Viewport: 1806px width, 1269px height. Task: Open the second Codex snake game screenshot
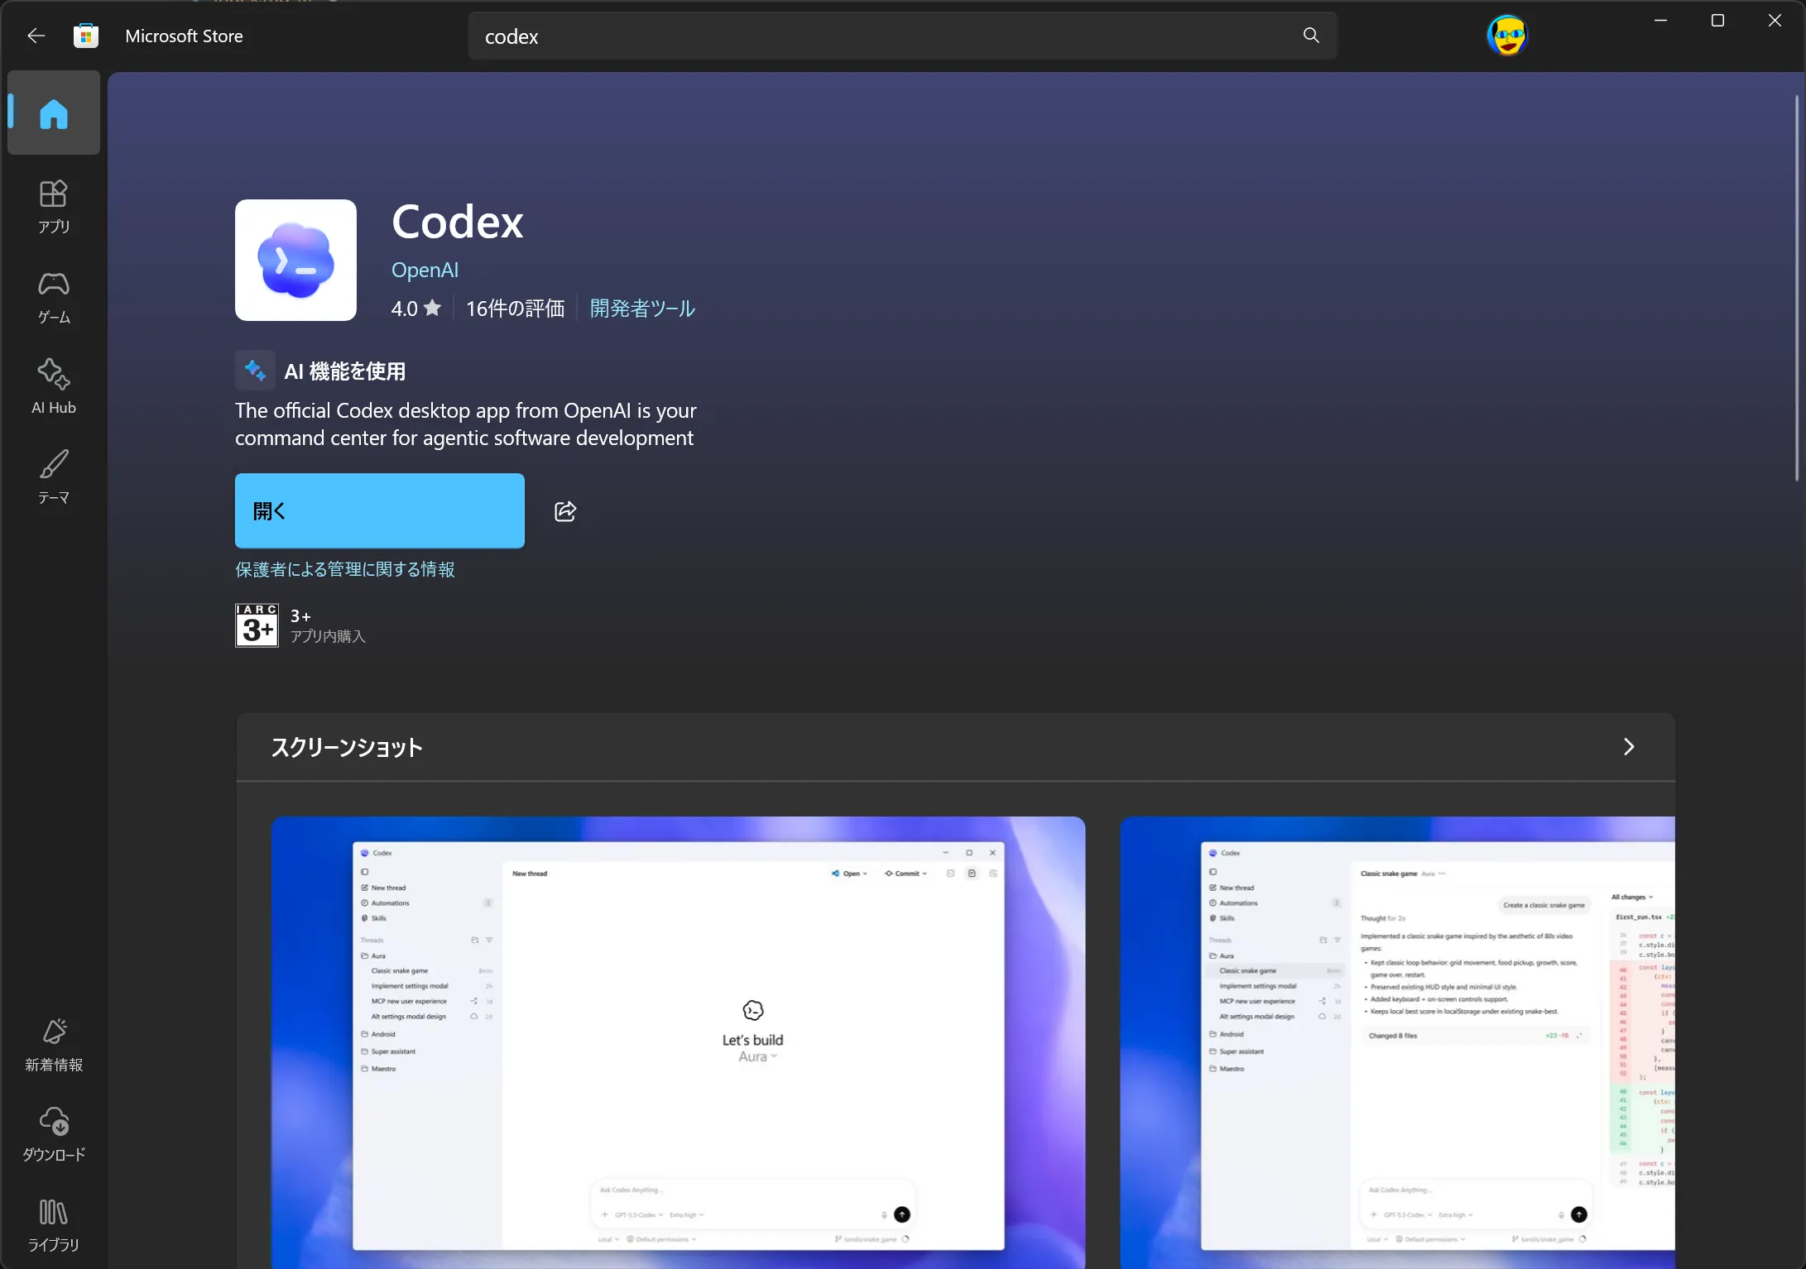[x=1397, y=1042]
